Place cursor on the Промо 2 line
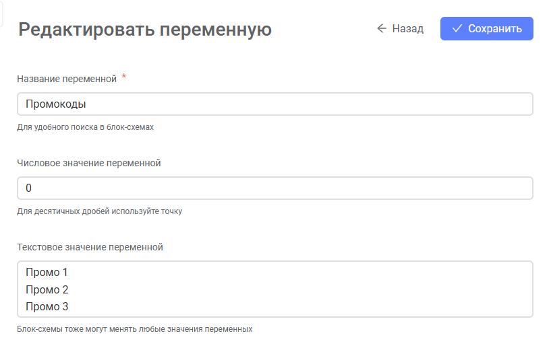This screenshot has width=551, height=350. pyautogui.click(x=47, y=289)
